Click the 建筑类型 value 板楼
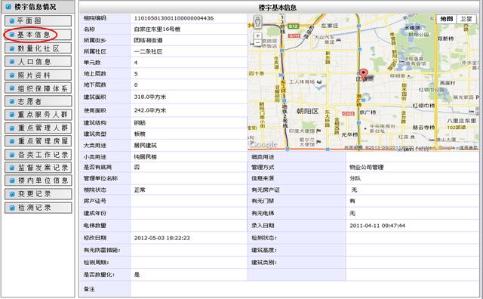This screenshot has height=299, width=483. click(140, 134)
